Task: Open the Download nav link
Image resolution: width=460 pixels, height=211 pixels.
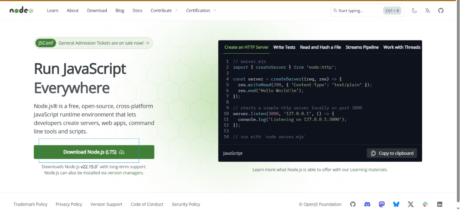Action: coord(97,10)
